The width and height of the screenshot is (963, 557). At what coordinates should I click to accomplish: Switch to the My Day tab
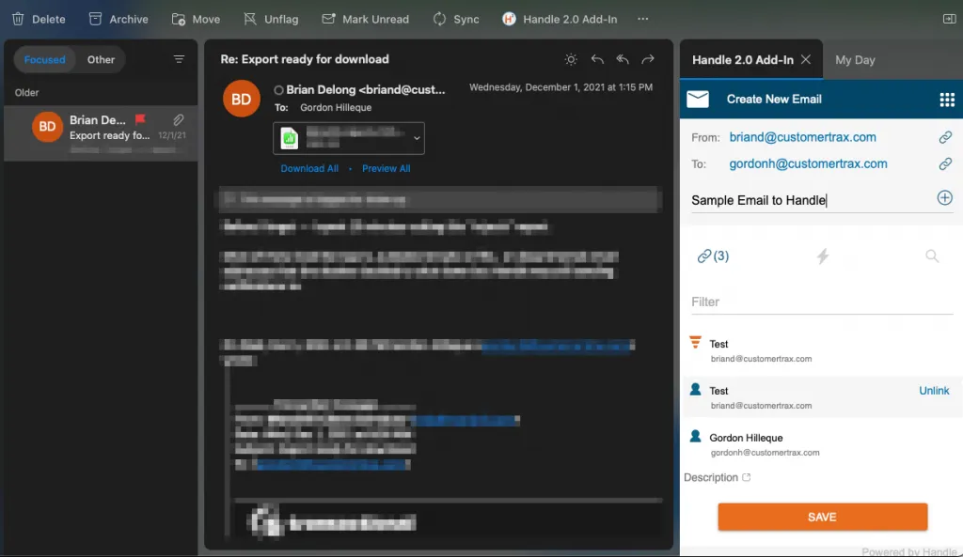point(855,60)
